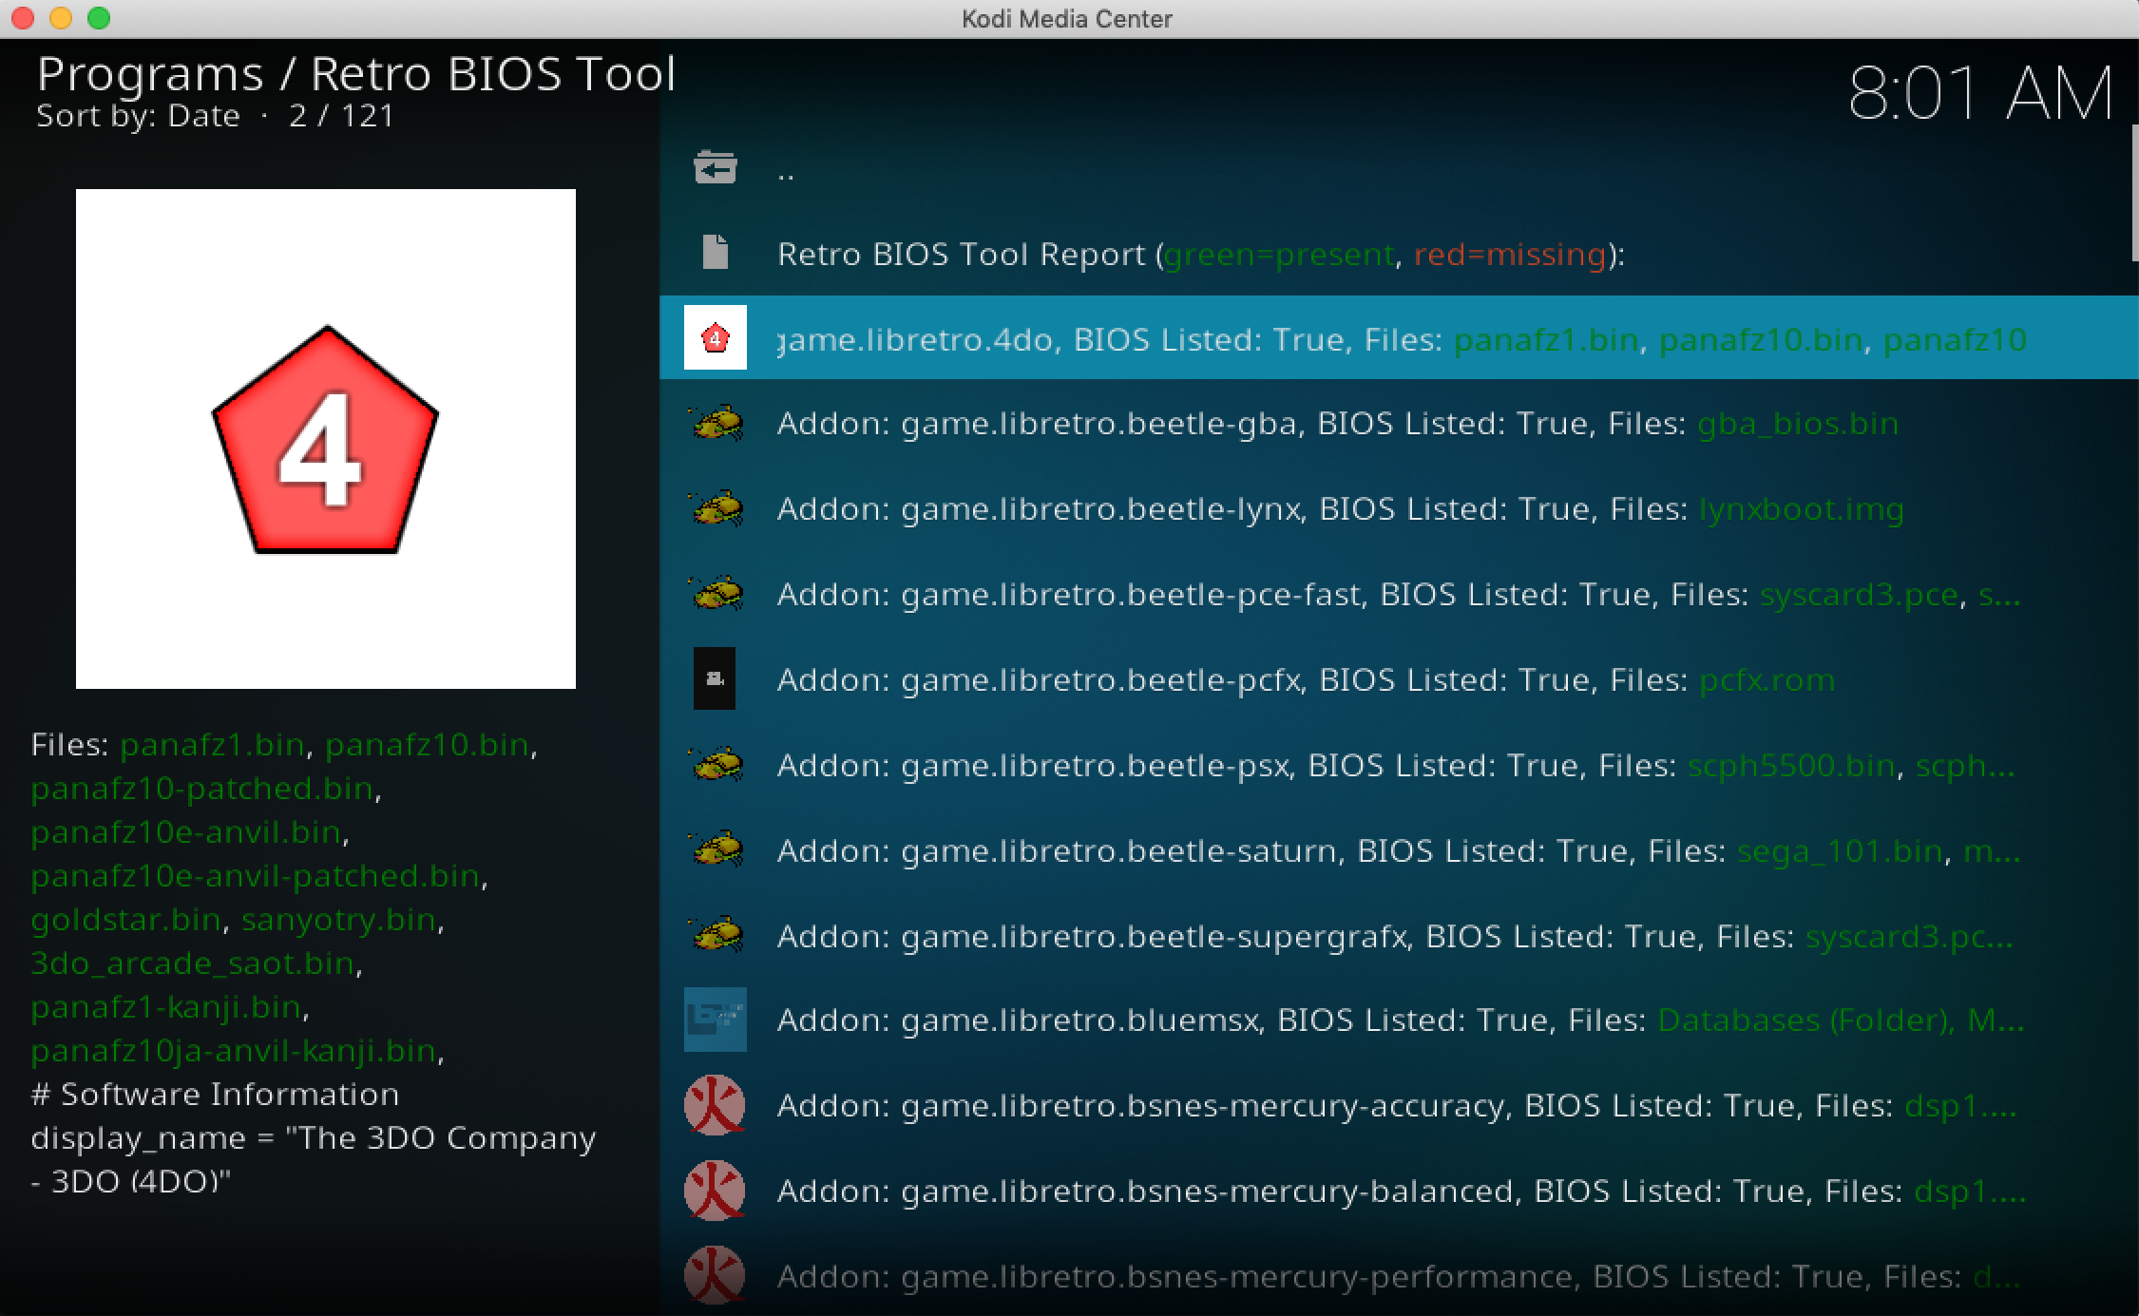Click the report document file icon
This screenshot has width=2139, height=1316.
[715, 253]
